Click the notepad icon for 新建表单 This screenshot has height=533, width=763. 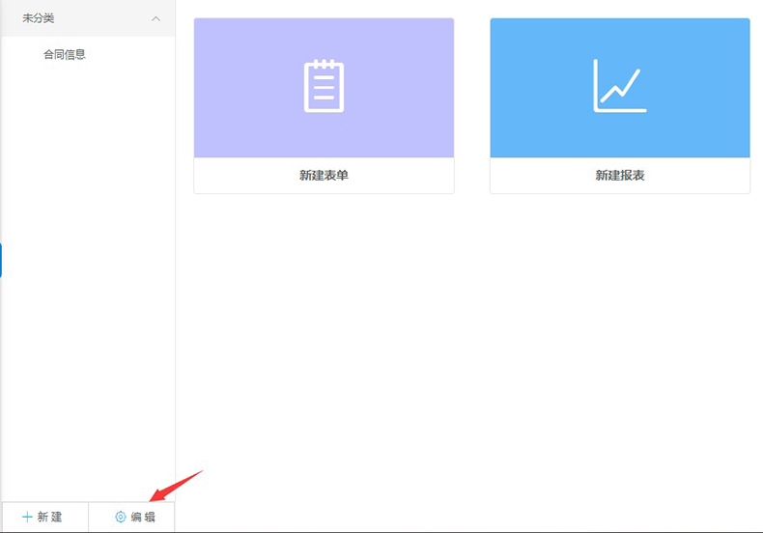pos(325,86)
